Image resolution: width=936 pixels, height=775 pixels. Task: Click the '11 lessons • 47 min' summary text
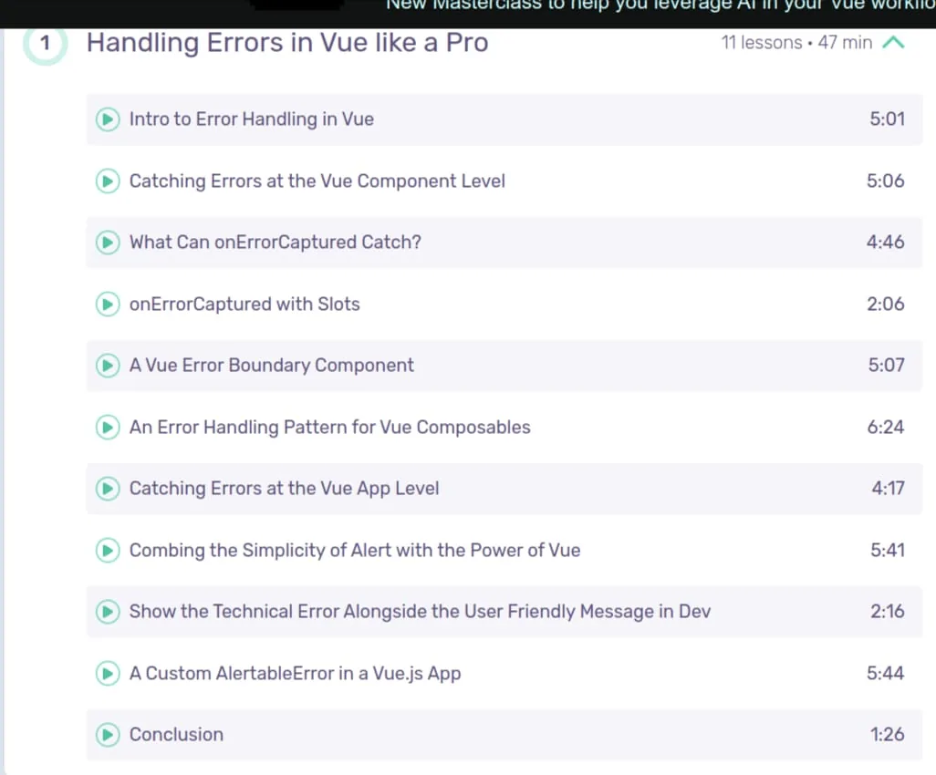tap(796, 42)
